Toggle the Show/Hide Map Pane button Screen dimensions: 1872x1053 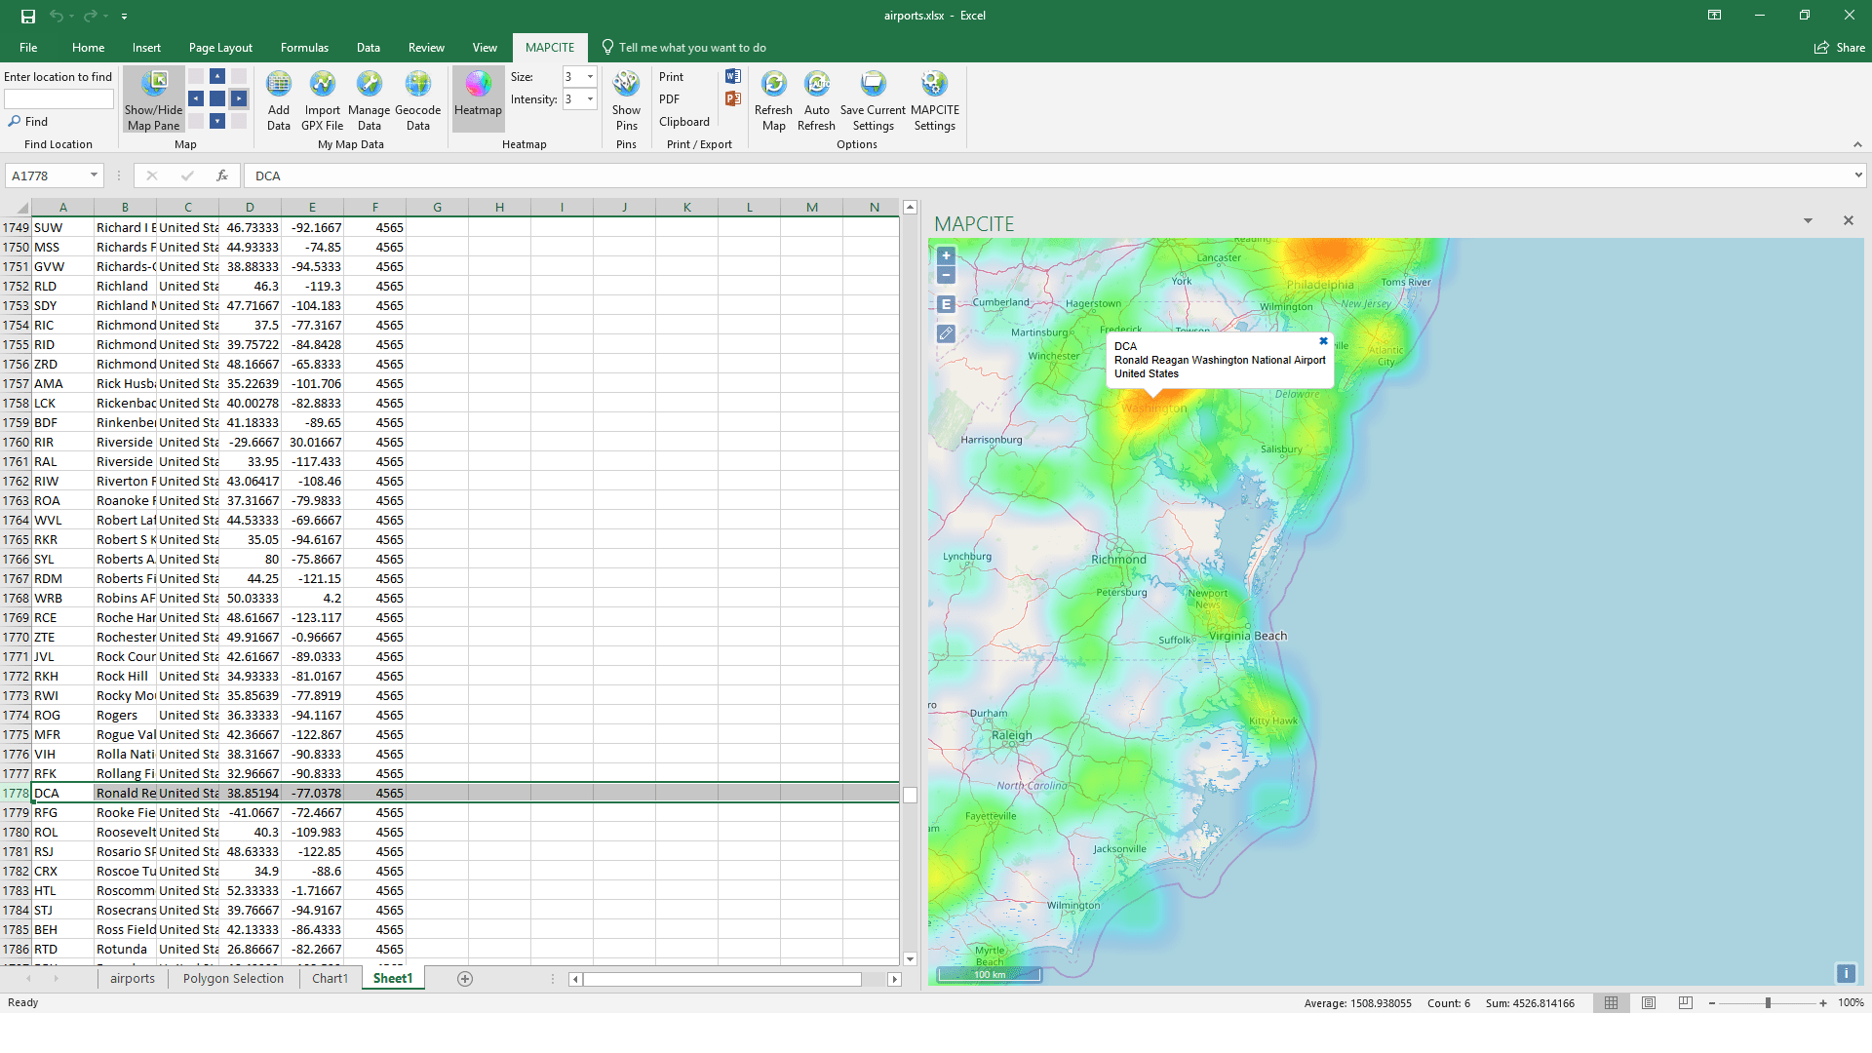154,100
